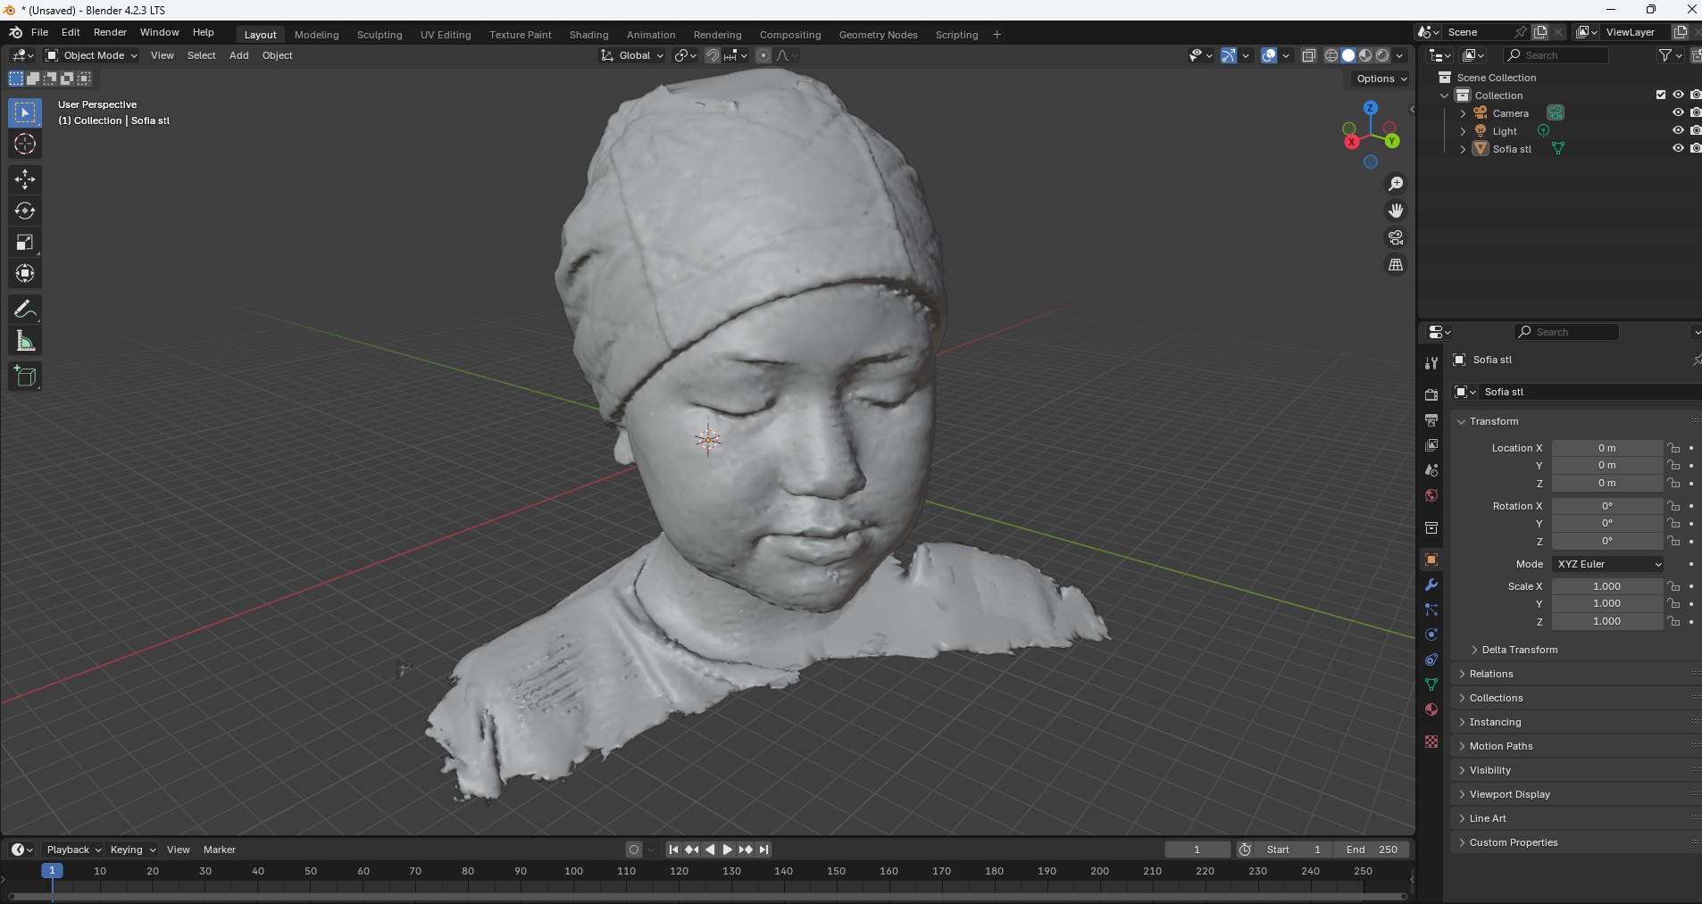Select Sofia stl in the outliner
This screenshot has width=1702, height=904.
click(x=1512, y=149)
